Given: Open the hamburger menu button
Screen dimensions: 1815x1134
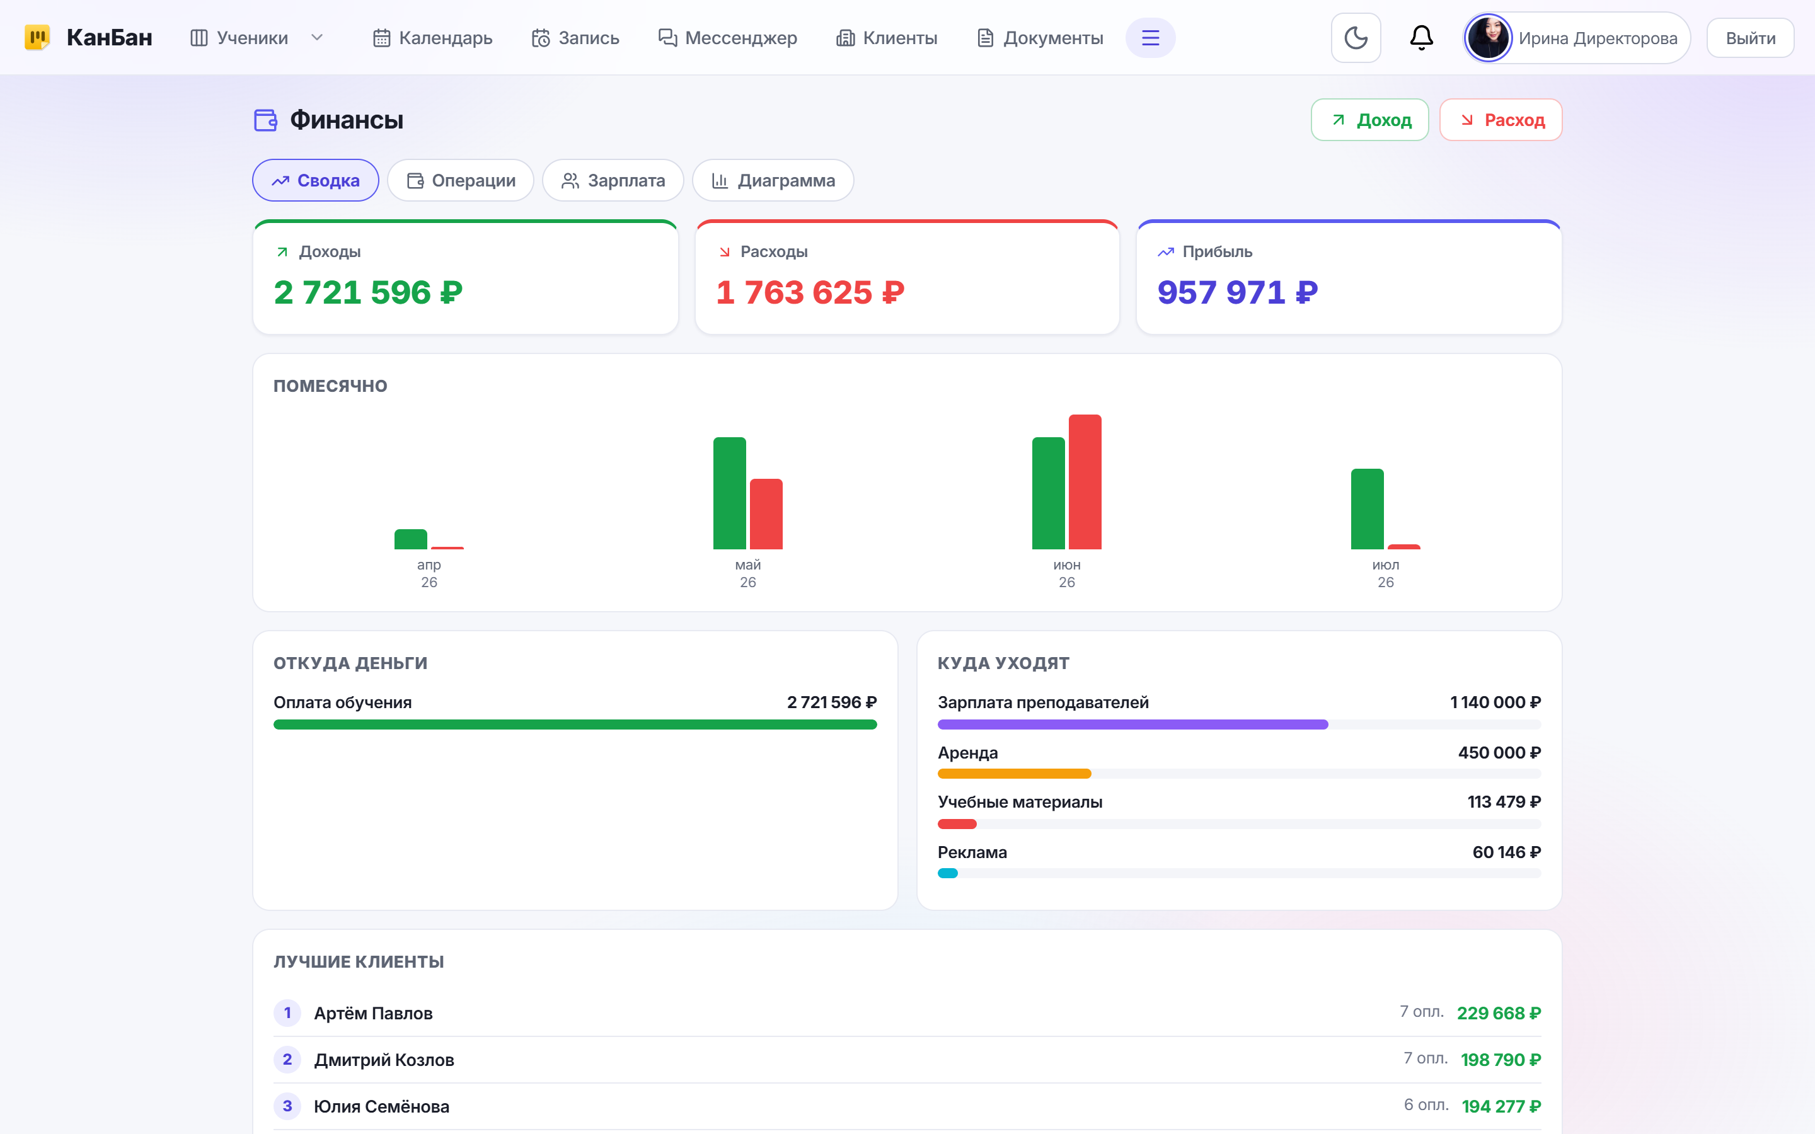Looking at the screenshot, I should (x=1149, y=38).
